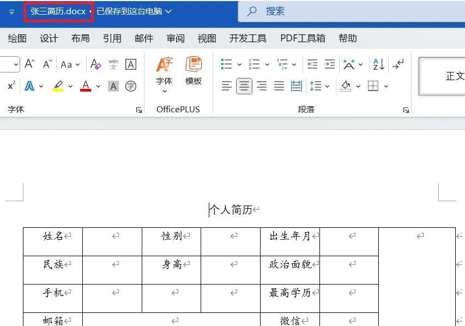Open the PDF工具箱 tab
465x326 pixels.
[x=303, y=38]
